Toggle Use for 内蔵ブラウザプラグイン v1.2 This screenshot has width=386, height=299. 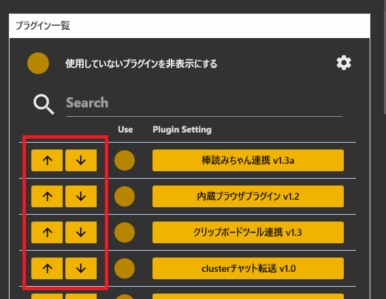click(125, 196)
